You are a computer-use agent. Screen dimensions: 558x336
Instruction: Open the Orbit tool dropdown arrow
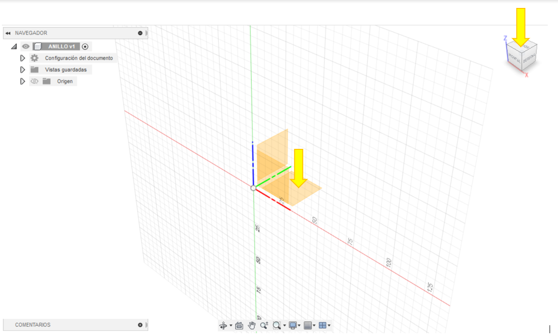tap(231, 325)
